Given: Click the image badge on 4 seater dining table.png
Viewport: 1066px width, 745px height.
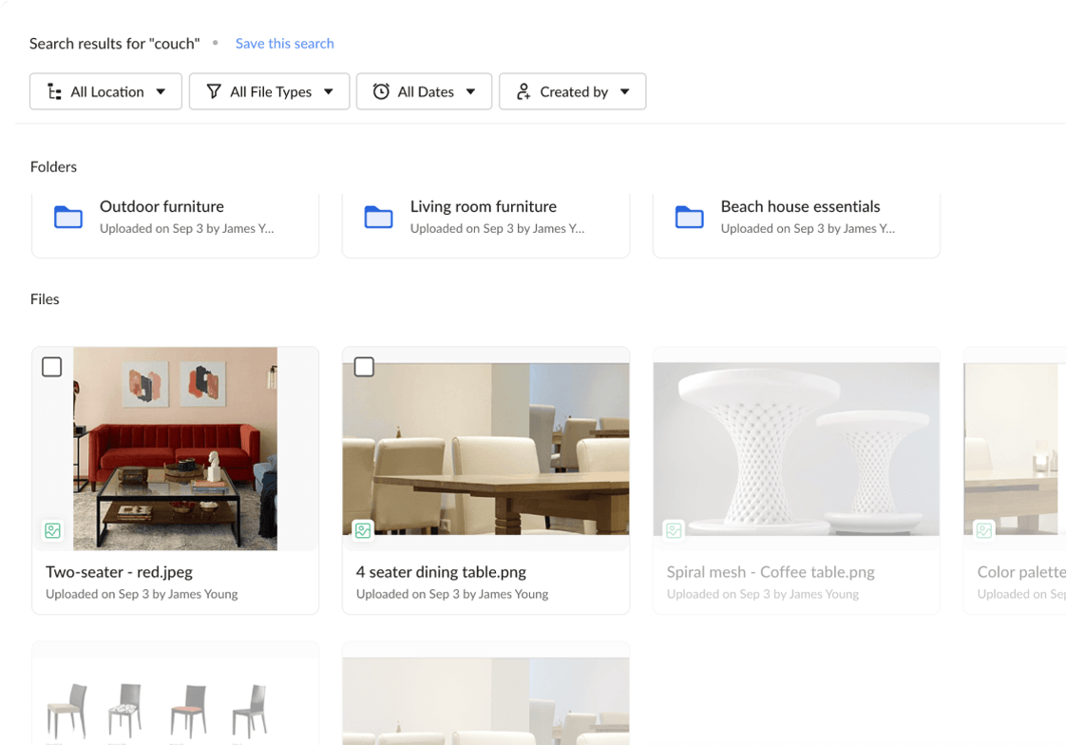Looking at the screenshot, I should [x=362, y=530].
